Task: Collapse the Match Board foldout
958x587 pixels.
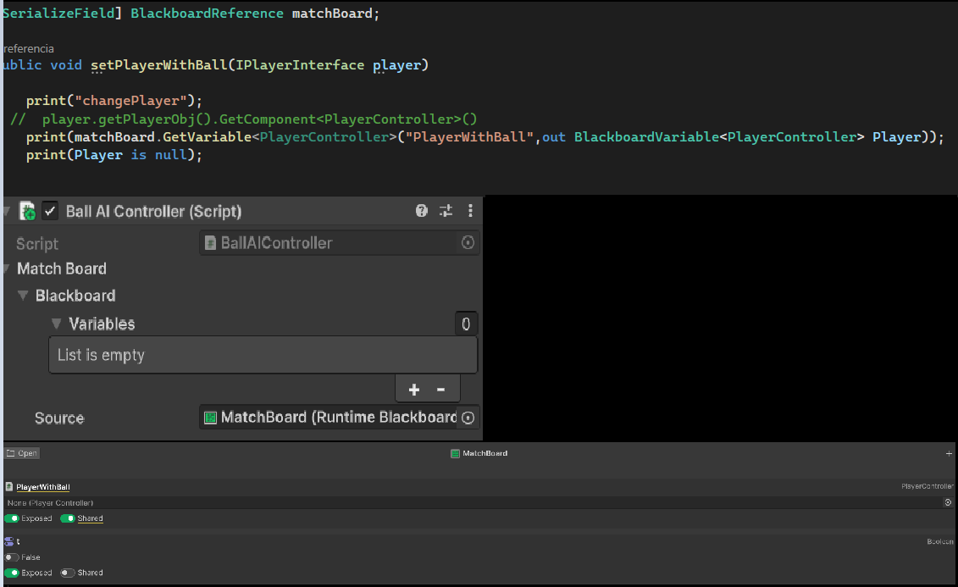Action: (x=7, y=269)
